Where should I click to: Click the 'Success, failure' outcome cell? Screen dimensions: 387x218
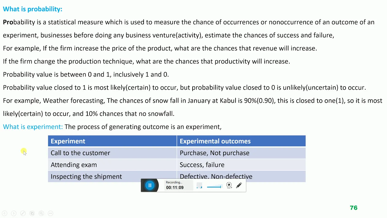tap(241, 165)
